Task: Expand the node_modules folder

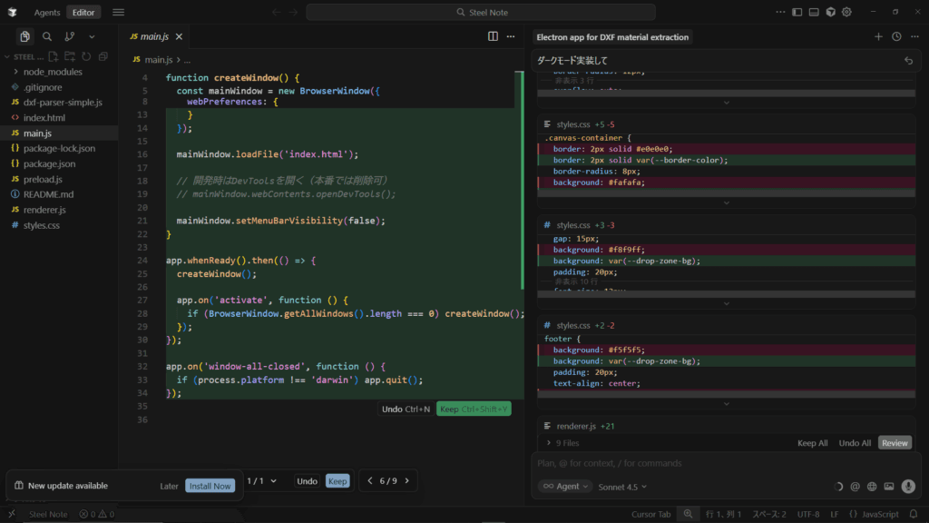Action: (x=53, y=72)
